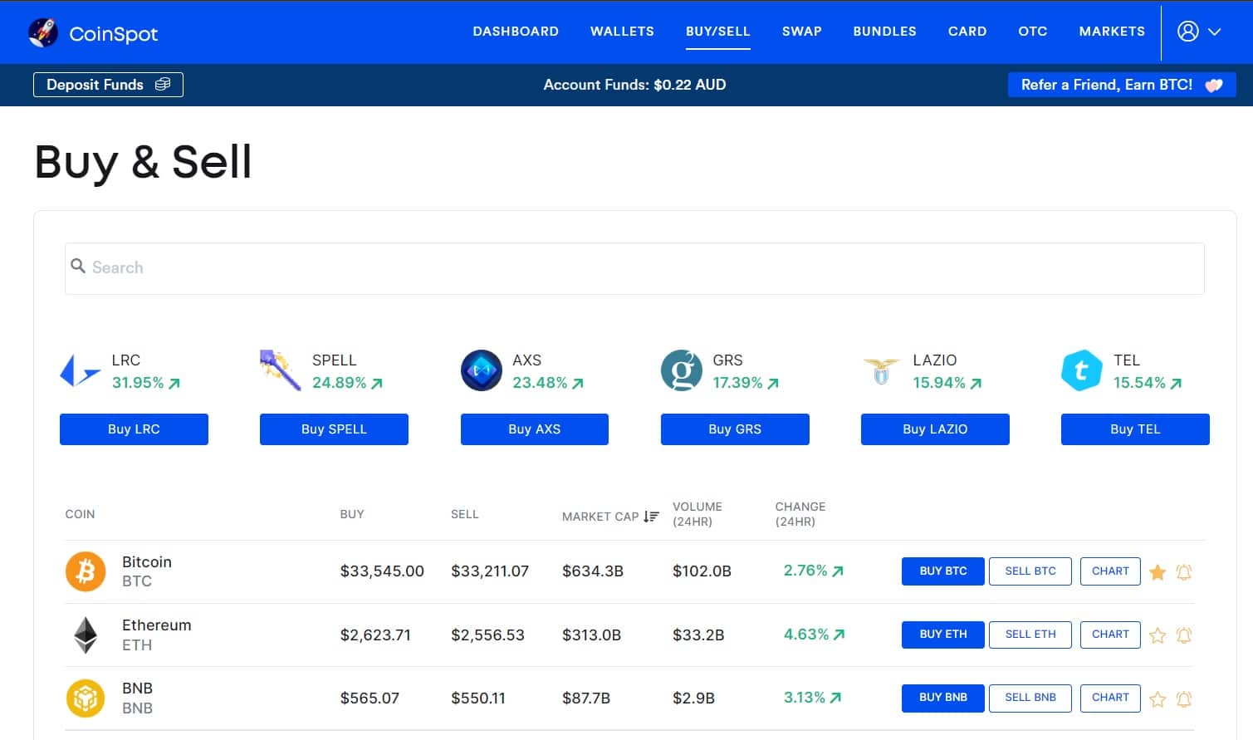Sort by VOLUME (24HR) header
This screenshot has width=1253, height=740.
(x=697, y=514)
